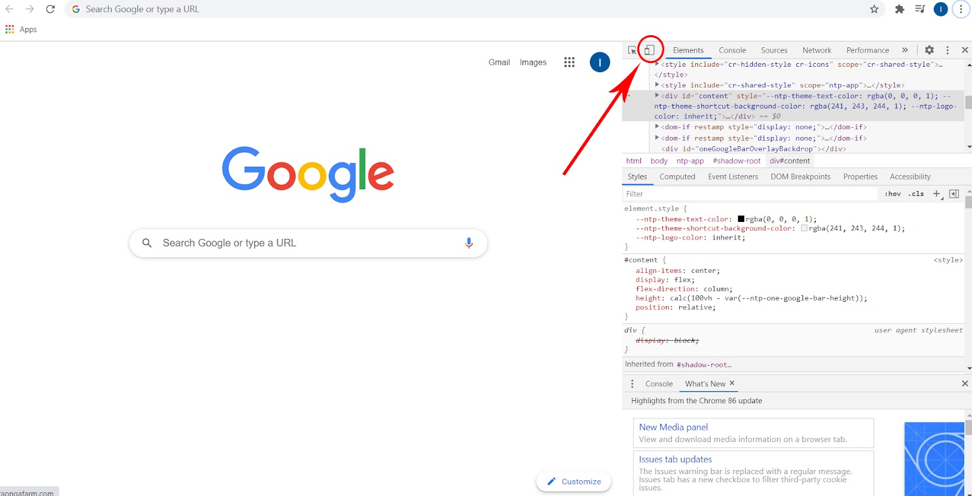Expand the cr-hidden-style style node
Viewport: 972px width, 496px height.
(657, 64)
